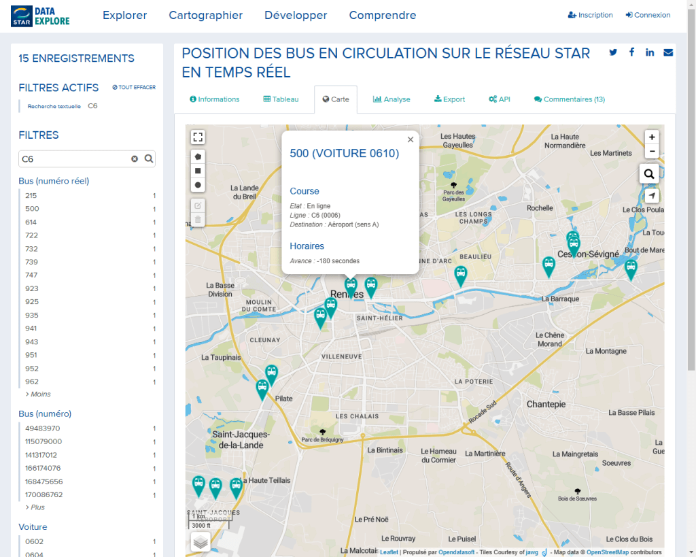Open the Connexion login link
The image size is (696, 557).
click(648, 15)
